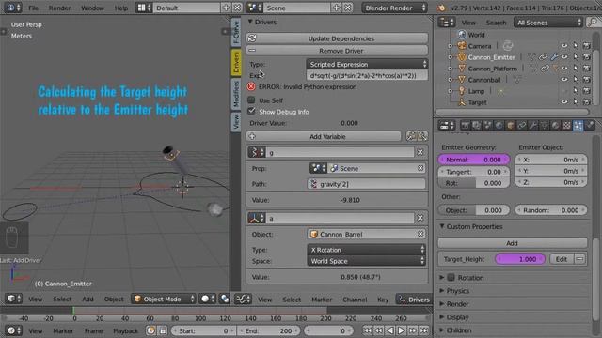
Task: Switch to F-Curve side tab
Action: click(x=236, y=32)
